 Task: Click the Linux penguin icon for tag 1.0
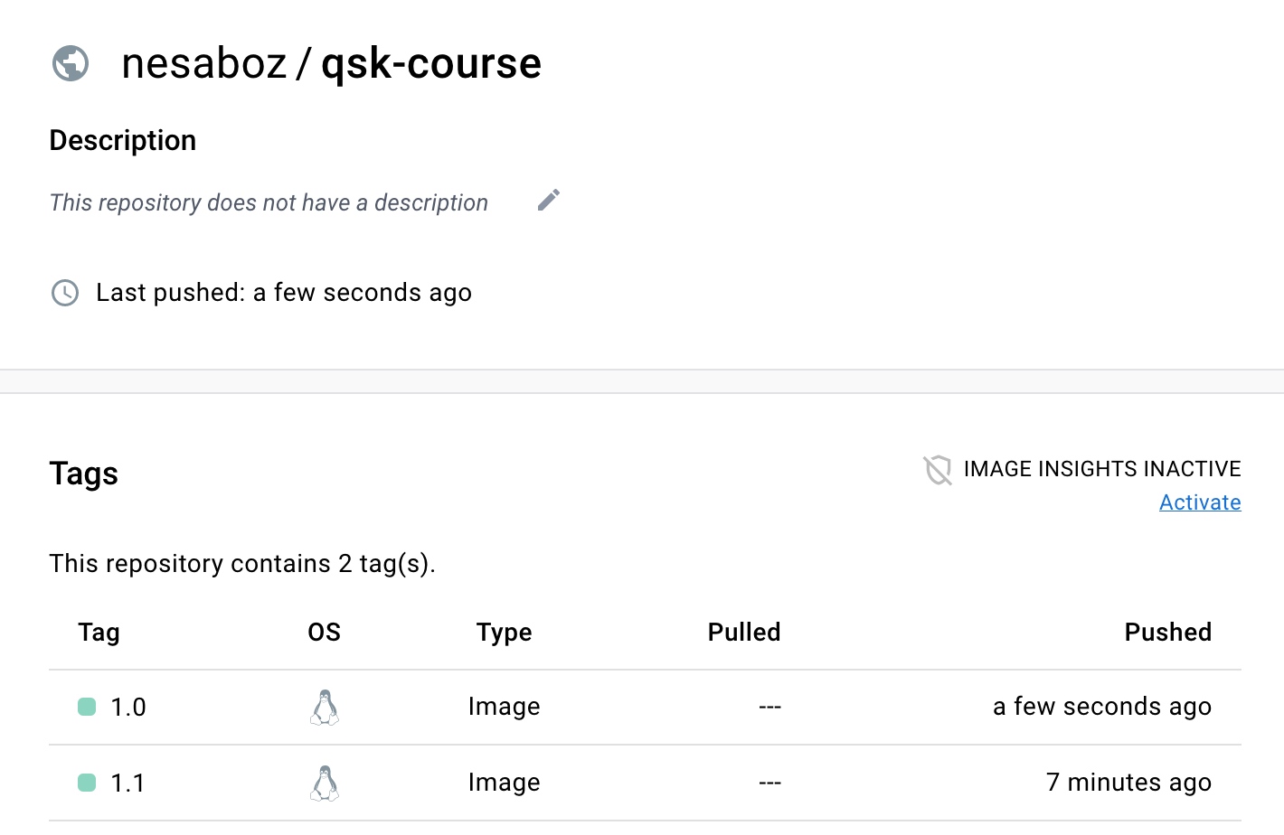pyautogui.click(x=325, y=708)
